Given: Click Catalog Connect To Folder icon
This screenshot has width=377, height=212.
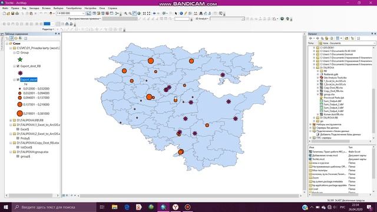Looking at the screenshot, I should tap(346, 38).
